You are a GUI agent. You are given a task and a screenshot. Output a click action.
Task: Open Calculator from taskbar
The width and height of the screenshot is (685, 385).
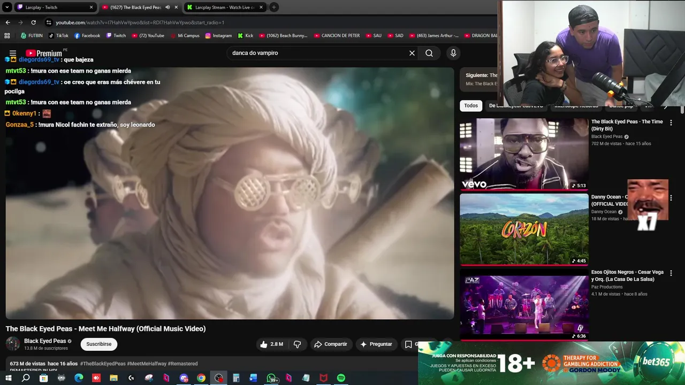click(x=236, y=378)
